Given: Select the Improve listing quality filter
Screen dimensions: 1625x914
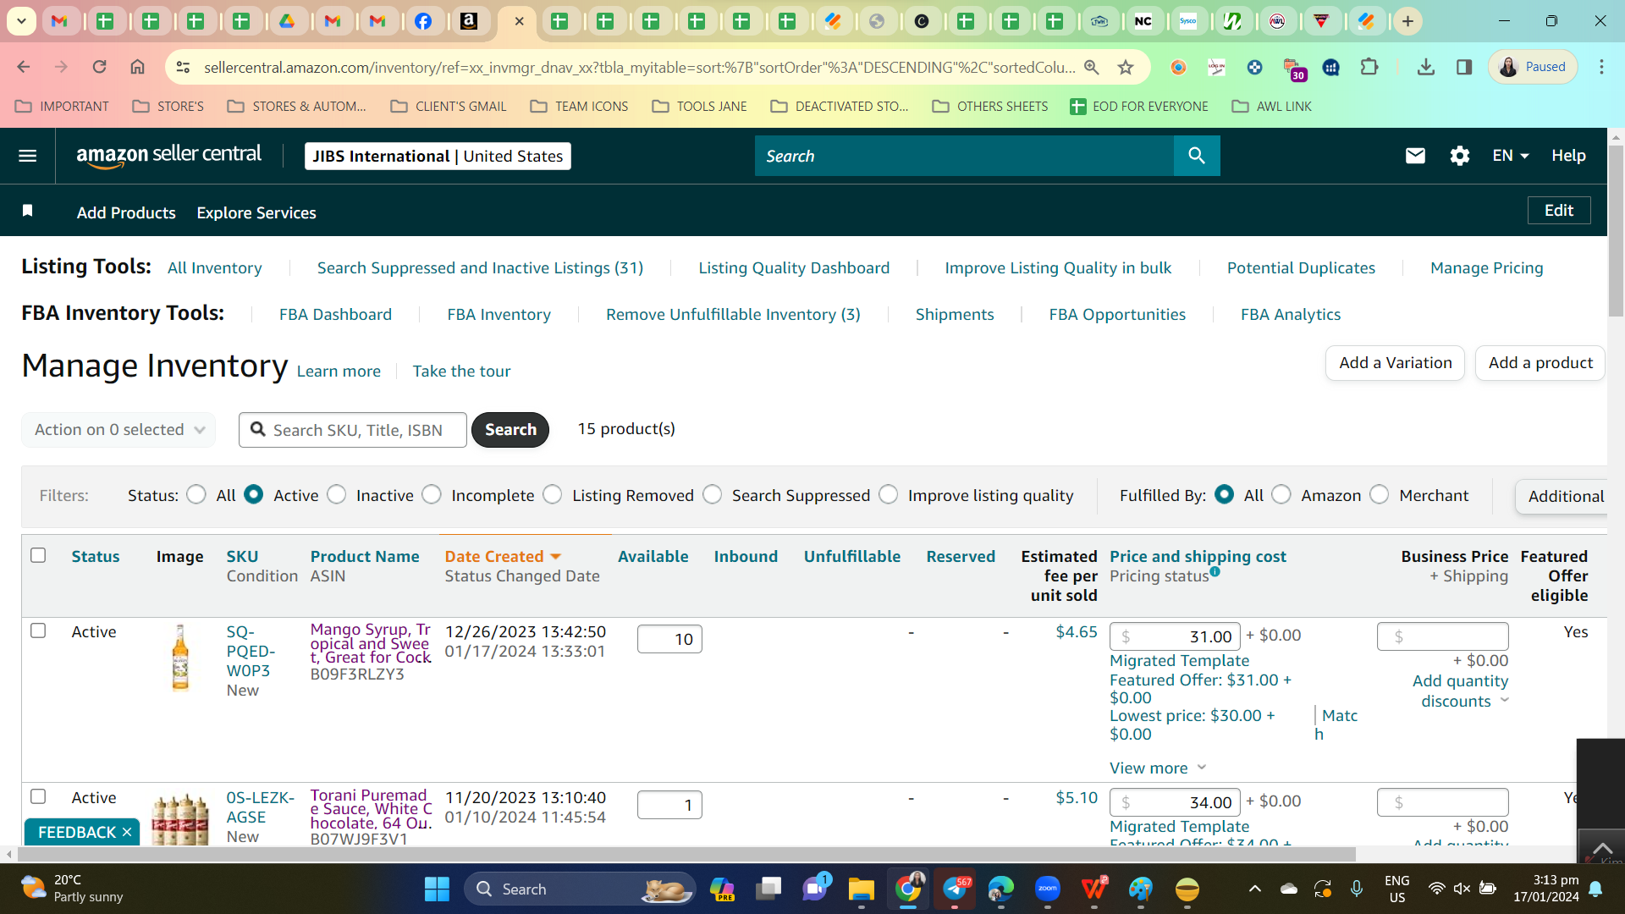Looking at the screenshot, I should 889,494.
